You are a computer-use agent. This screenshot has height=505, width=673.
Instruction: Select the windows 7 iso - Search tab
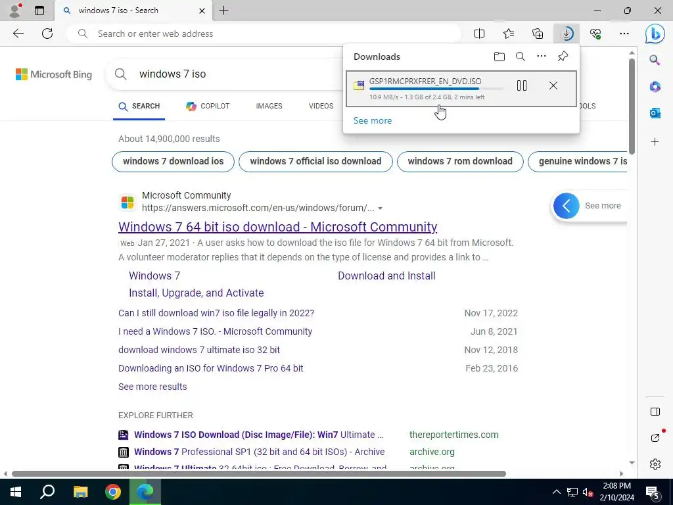point(133,11)
